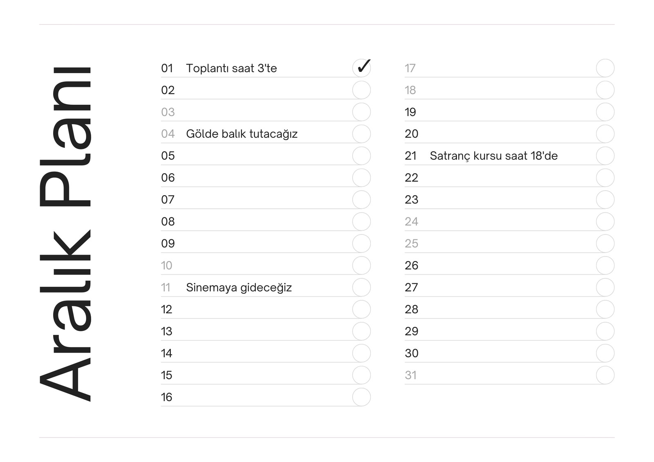Viewport: 654px width, 462px height.
Task: Select the Toplantı saat 3'te entry text
Action: pyautogui.click(x=231, y=68)
